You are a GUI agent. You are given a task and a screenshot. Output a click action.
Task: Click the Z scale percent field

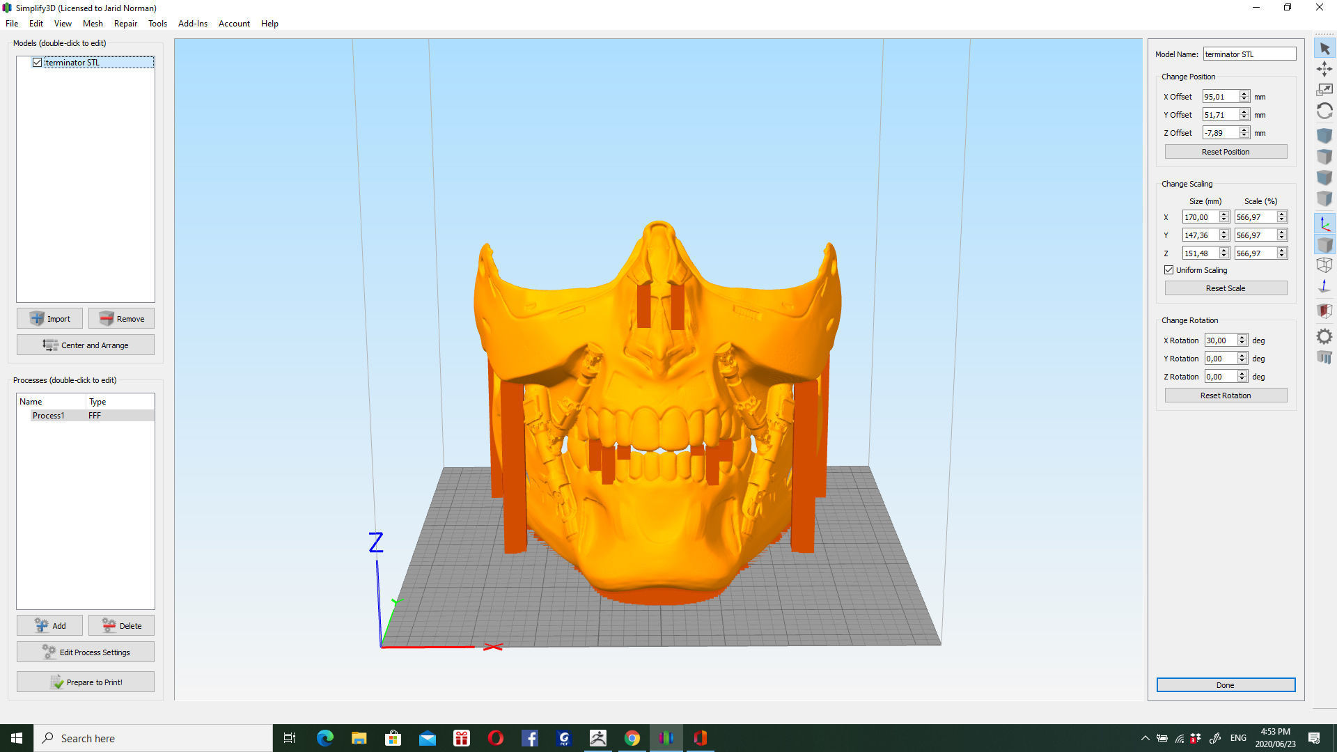(1256, 253)
